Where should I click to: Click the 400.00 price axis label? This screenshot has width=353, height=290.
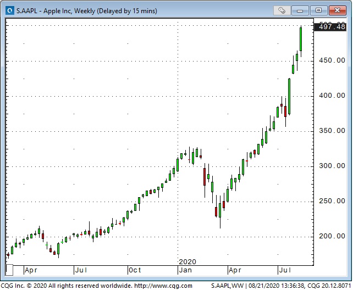click(332, 96)
